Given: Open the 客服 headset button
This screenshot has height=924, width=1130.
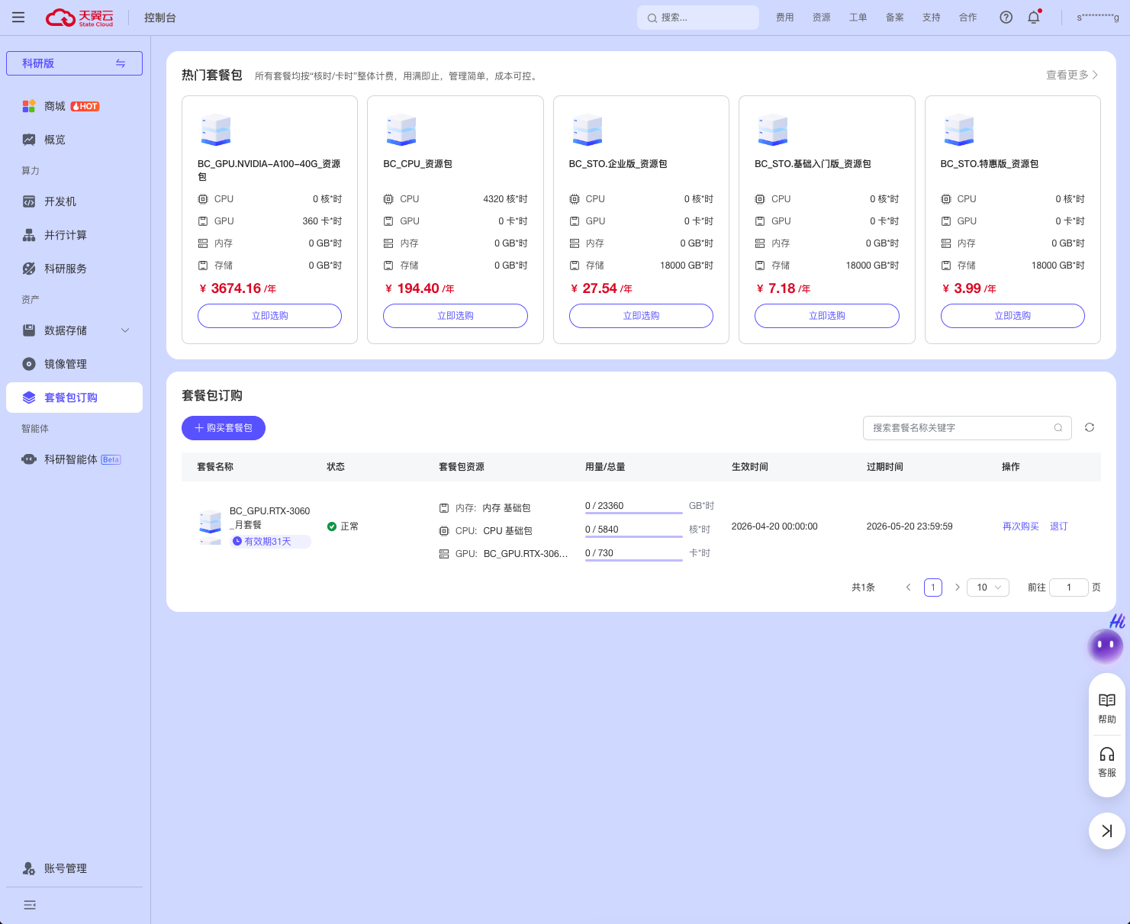Looking at the screenshot, I should coord(1107,762).
